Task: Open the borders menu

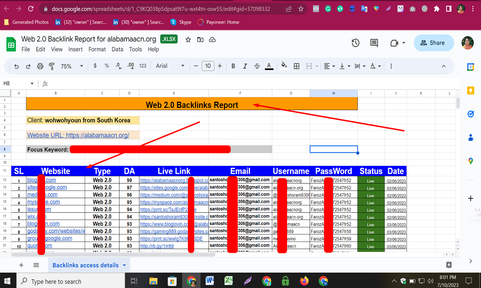Action: pyautogui.click(x=296, y=66)
